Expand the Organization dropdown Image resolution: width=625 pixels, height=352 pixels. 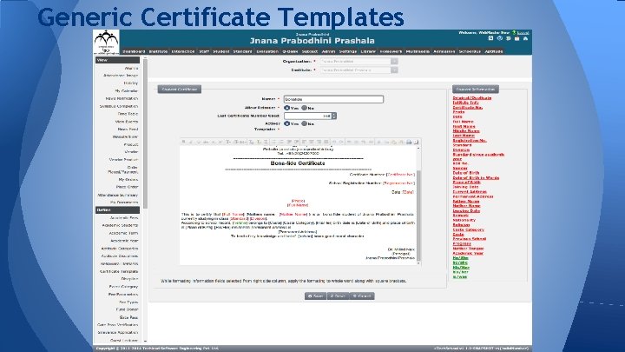point(394,62)
